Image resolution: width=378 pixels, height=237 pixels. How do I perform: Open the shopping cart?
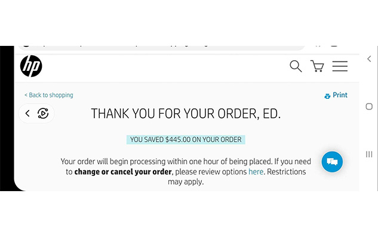pos(317,66)
